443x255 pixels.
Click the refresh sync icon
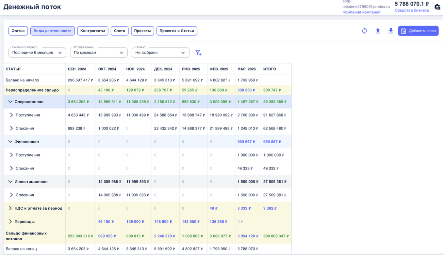coord(365,31)
